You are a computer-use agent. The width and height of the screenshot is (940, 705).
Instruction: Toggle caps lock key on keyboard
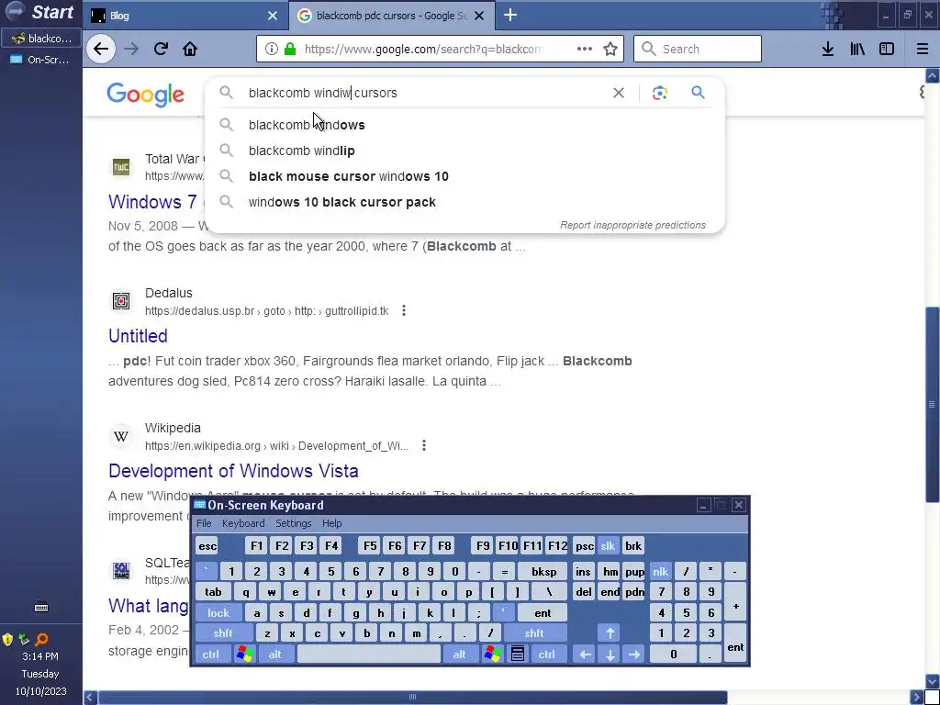coord(218,612)
